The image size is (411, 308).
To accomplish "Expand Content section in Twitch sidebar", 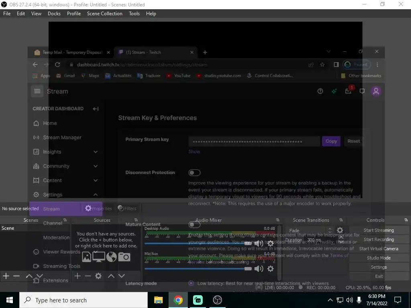I will click(96, 180).
